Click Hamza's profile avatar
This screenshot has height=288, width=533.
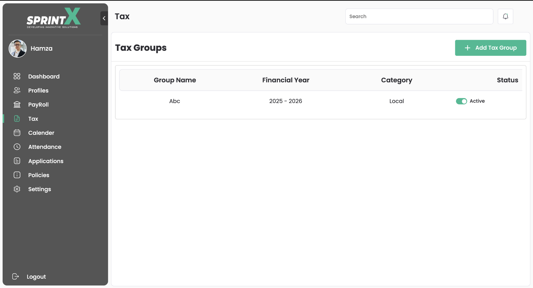[18, 49]
